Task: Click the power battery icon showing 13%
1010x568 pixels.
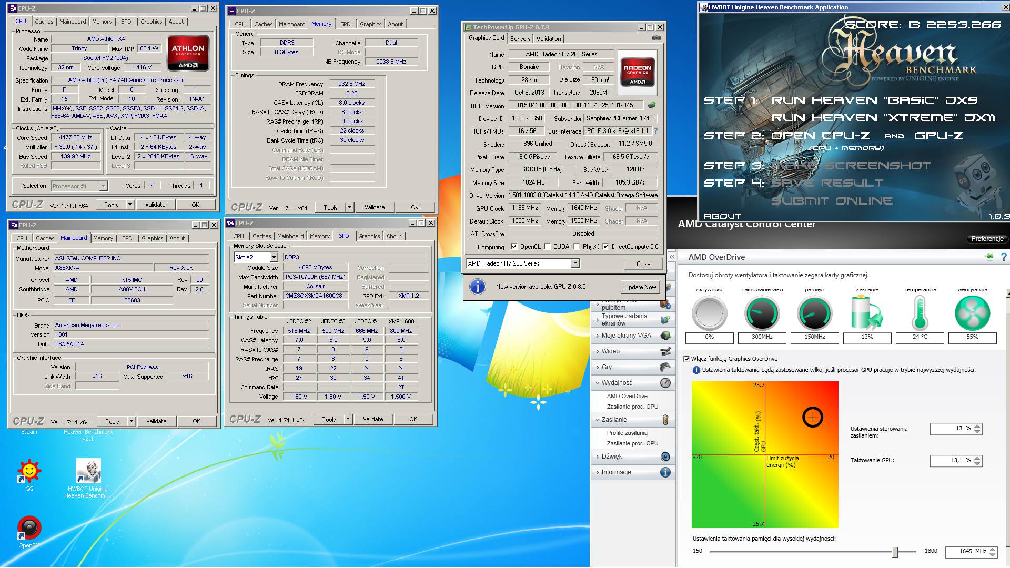Action: click(867, 312)
